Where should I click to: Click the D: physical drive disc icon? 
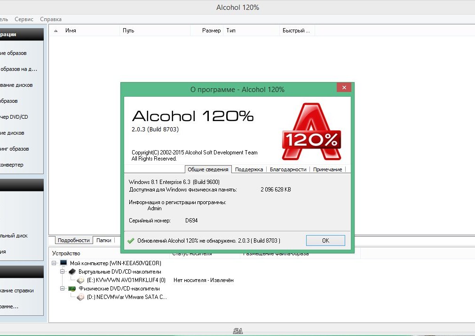coord(80,298)
